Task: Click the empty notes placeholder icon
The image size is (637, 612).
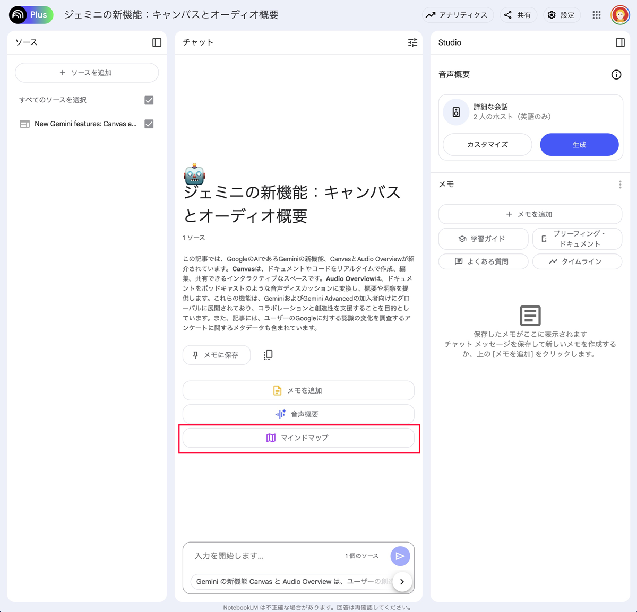Action: pos(530,316)
